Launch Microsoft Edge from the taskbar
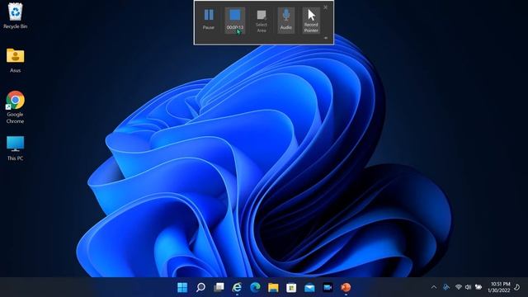528x297 pixels. tap(255, 287)
